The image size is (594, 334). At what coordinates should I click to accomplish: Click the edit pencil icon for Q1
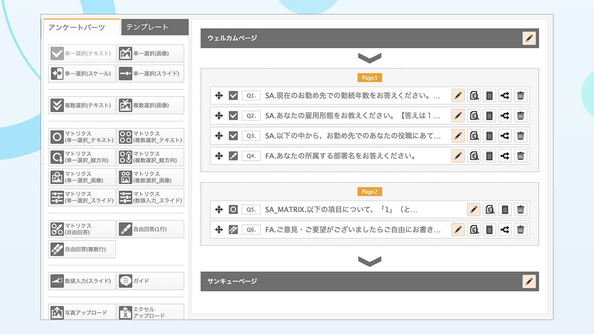click(458, 96)
